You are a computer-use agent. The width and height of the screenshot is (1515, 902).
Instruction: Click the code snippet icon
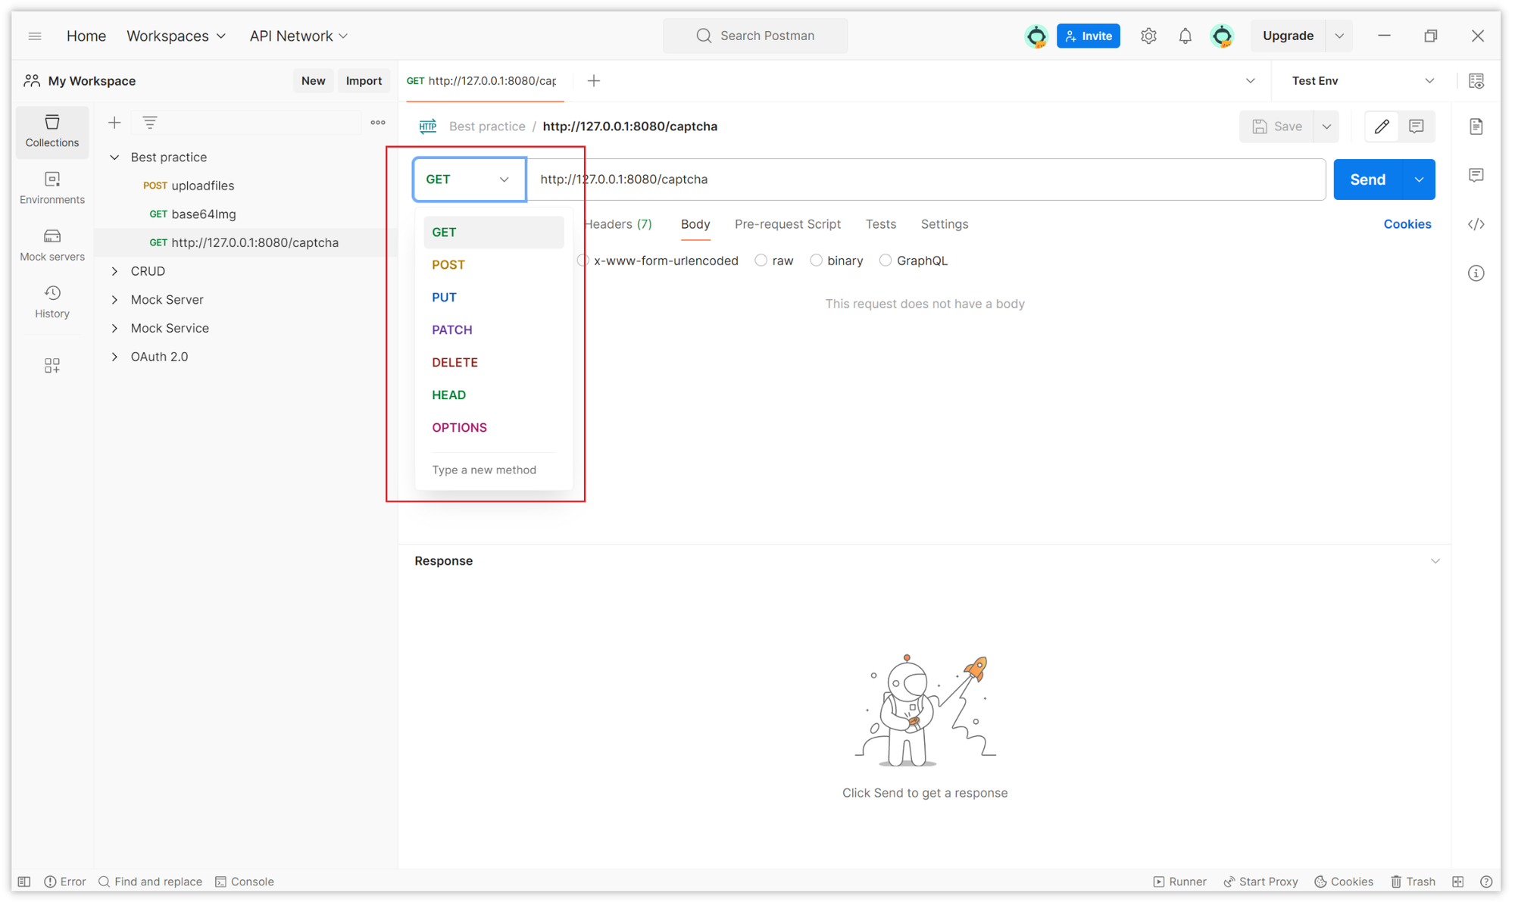click(x=1476, y=224)
